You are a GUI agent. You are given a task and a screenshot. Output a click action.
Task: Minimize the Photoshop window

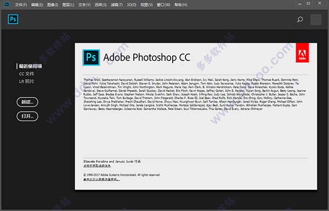(300, 4)
